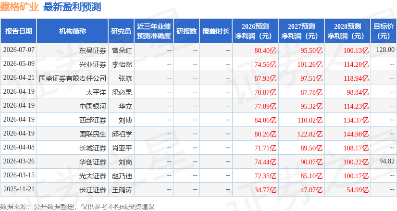Click the 2026预测净利润 column header
The width and height of the screenshot is (397, 211).
tap(255, 31)
